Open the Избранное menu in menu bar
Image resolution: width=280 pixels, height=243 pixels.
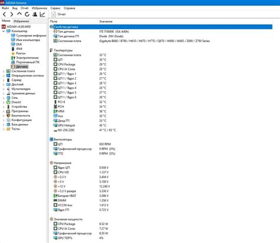point(40,8)
